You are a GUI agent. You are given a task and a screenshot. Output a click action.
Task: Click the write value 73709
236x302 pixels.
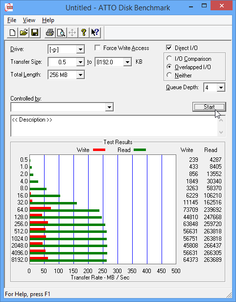pyautogui.click(x=190, y=209)
